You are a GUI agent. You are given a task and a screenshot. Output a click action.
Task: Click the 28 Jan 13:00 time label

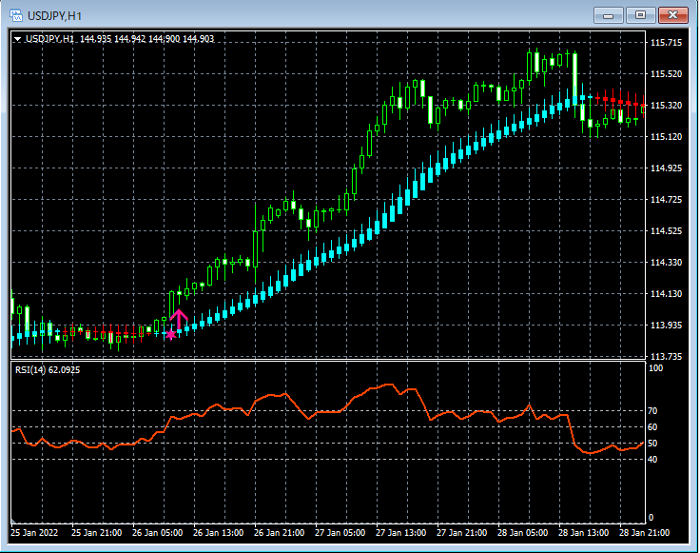[x=583, y=533]
